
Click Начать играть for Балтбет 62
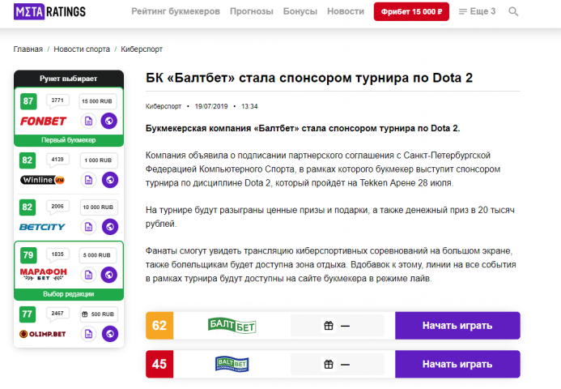[457, 326]
